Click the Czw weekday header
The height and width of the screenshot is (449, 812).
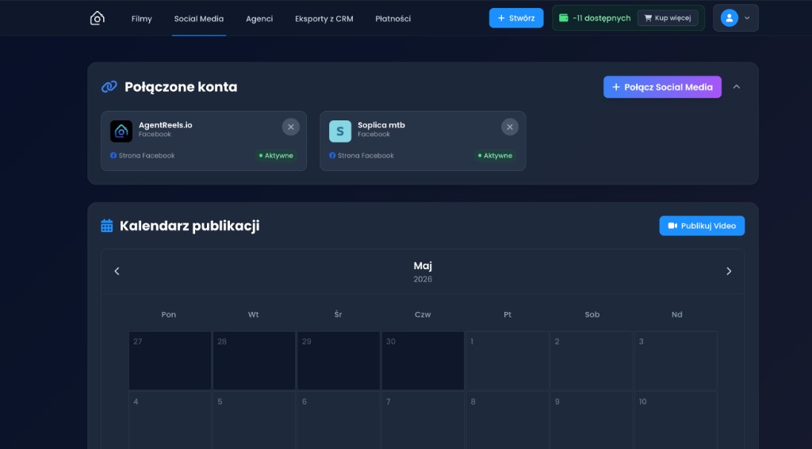point(423,314)
